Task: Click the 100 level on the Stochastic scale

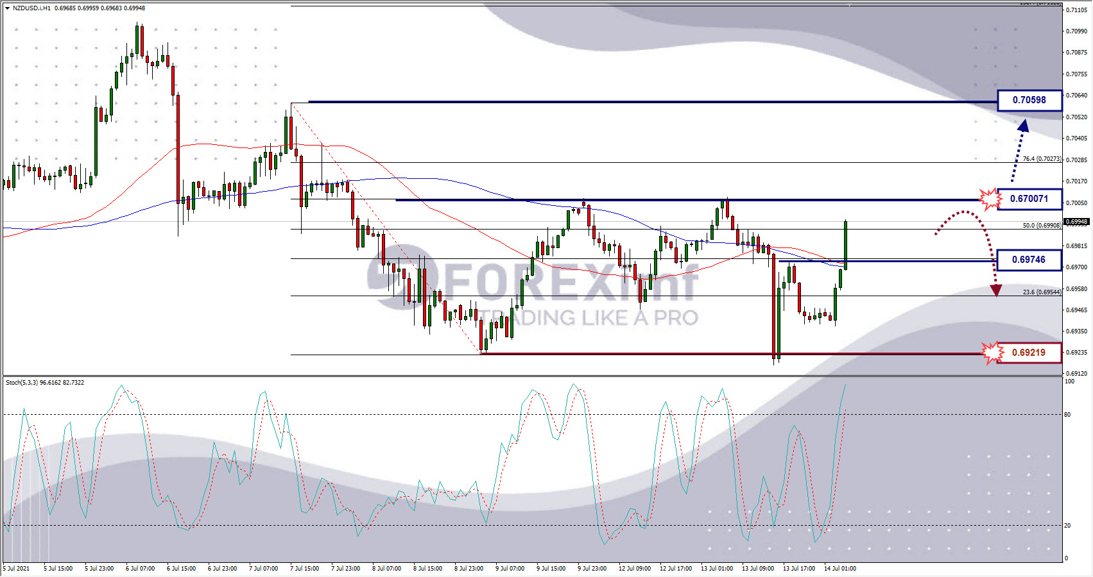Action: click(x=1069, y=381)
